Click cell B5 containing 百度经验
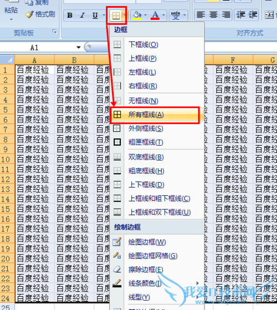 (x=74, y=110)
